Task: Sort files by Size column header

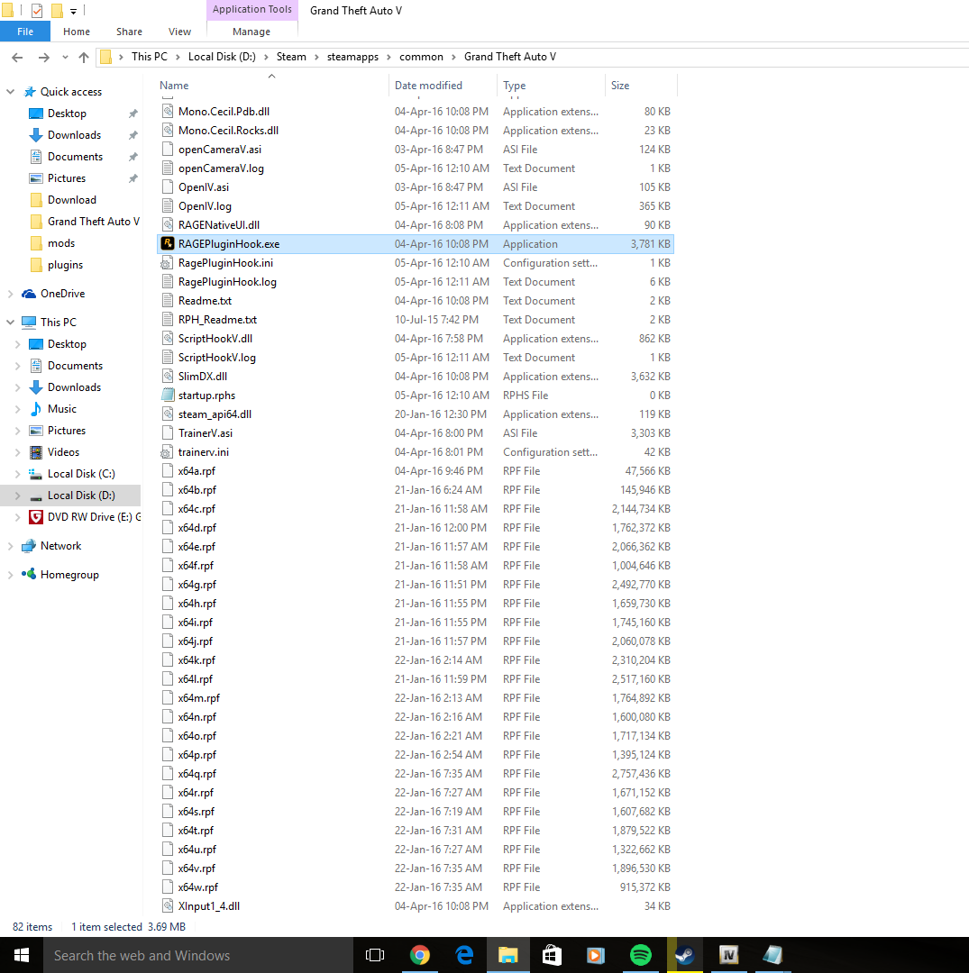Action: [x=641, y=86]
